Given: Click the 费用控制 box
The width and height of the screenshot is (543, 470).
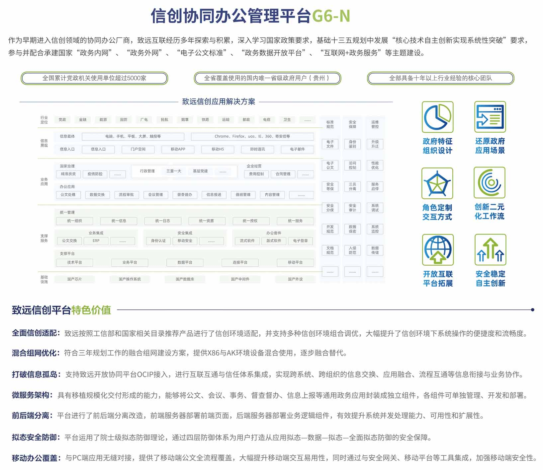Looking at the screenshot, I should pos(256,174).
